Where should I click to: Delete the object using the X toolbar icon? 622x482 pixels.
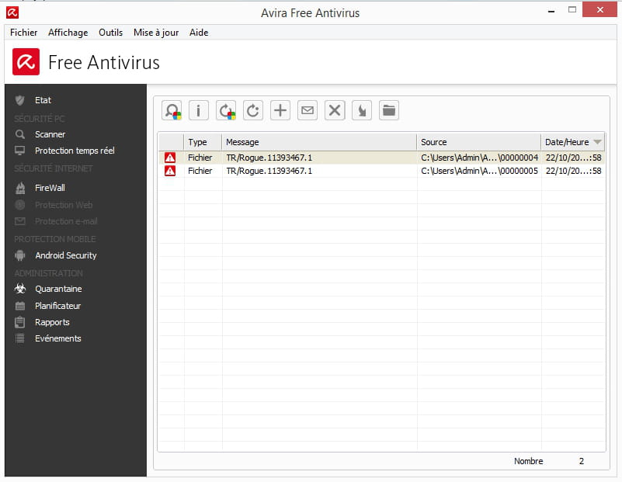pos(335,110)
